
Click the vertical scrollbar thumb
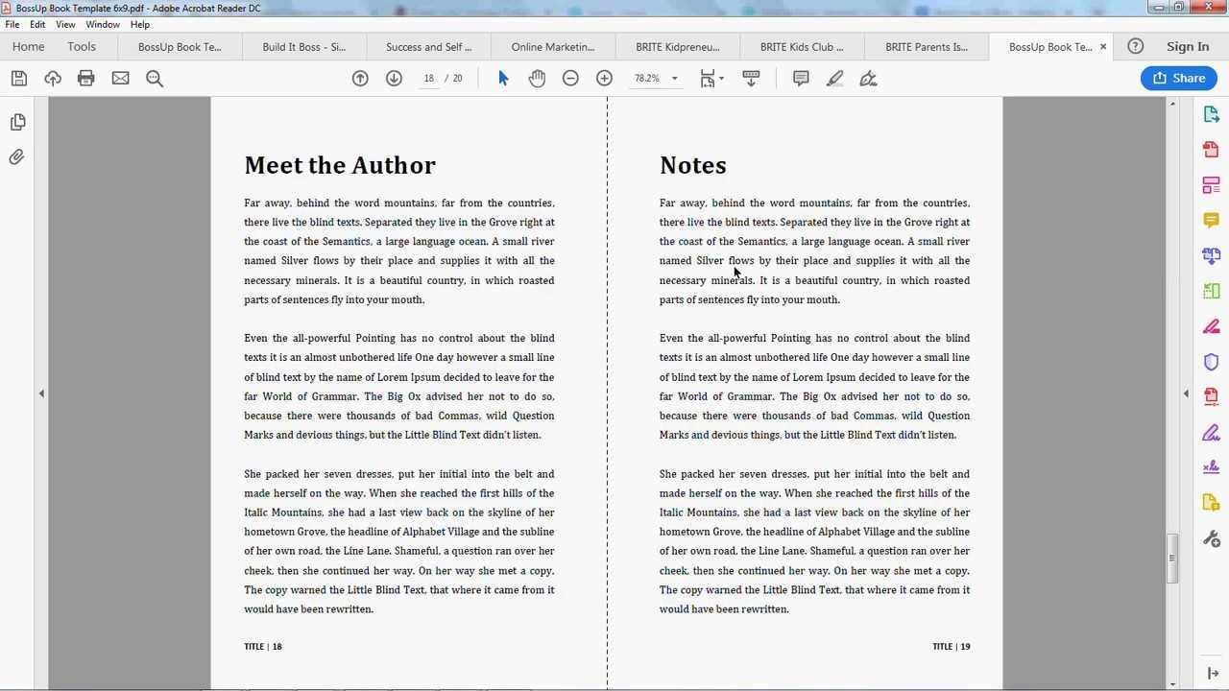coord(1173,559)
